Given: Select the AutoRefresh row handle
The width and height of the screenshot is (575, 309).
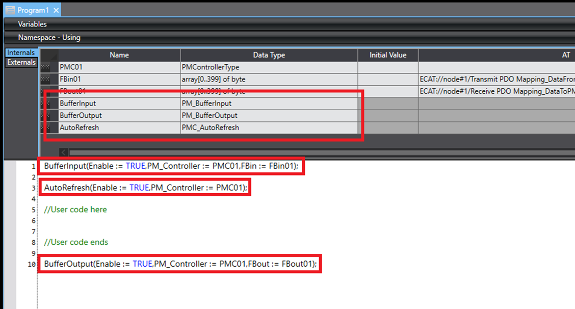Looking at the screenshot, I should [x=45, y=128].
